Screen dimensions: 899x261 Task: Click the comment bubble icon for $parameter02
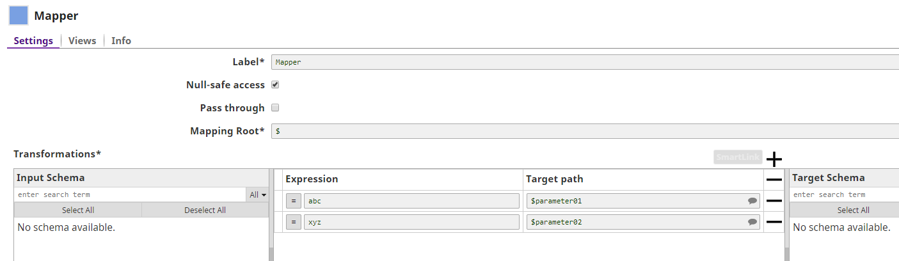pyautogui.click(x=752, y=223)
